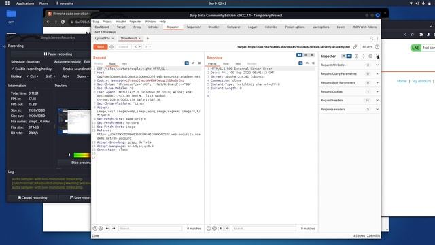
Task: Open Repeater help question mark icon
Action: [377, 47]
